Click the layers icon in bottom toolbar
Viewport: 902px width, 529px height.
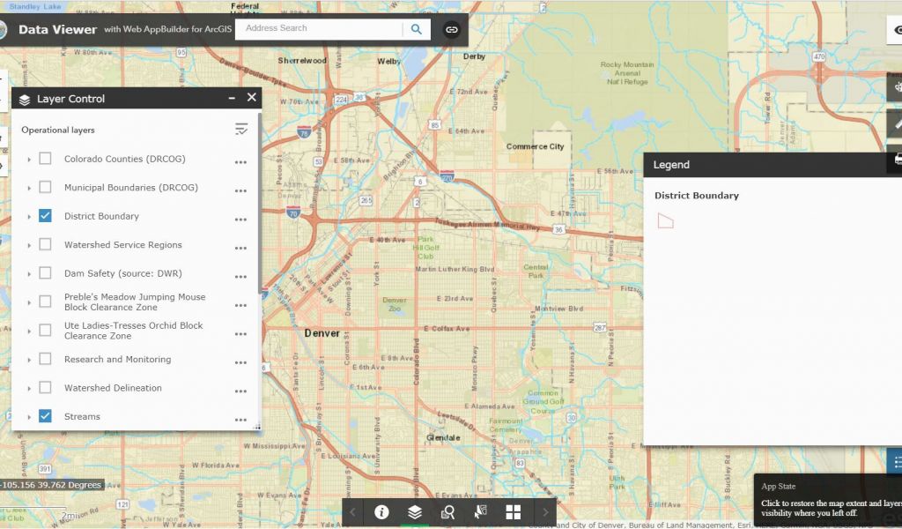[415, 512]
